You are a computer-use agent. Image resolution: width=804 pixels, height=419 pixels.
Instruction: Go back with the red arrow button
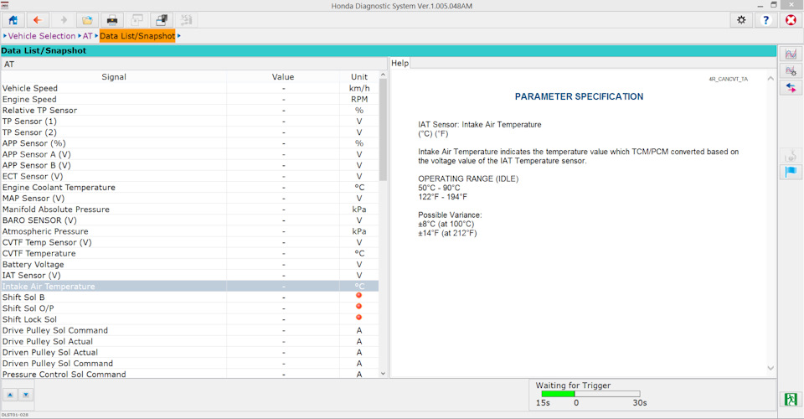[x=37, y=19]
